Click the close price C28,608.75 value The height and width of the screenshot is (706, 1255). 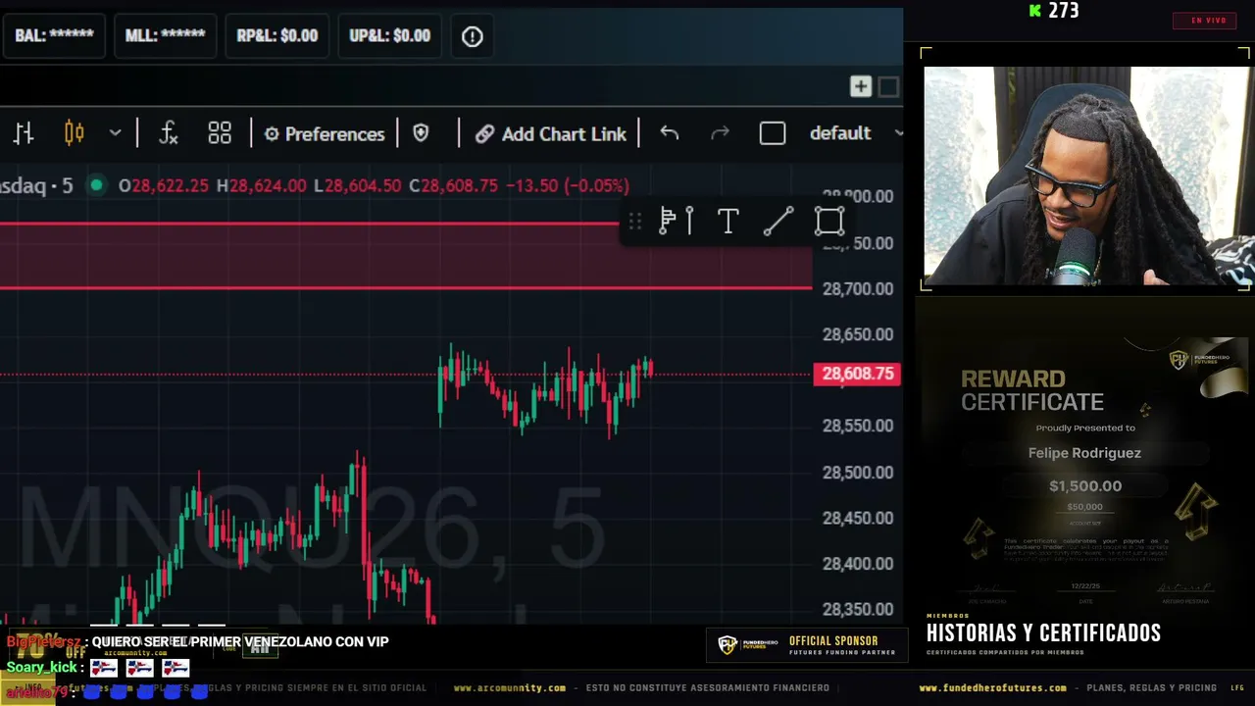[x=453, y=185]
